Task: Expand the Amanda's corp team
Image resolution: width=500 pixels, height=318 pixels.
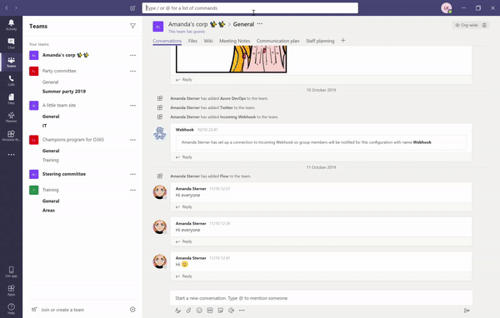Action: coord(65,55)
